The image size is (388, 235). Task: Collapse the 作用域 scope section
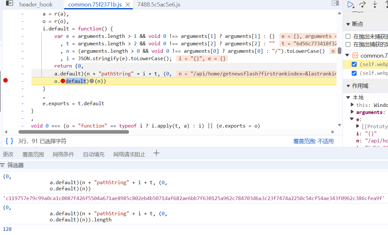point(348,86)
